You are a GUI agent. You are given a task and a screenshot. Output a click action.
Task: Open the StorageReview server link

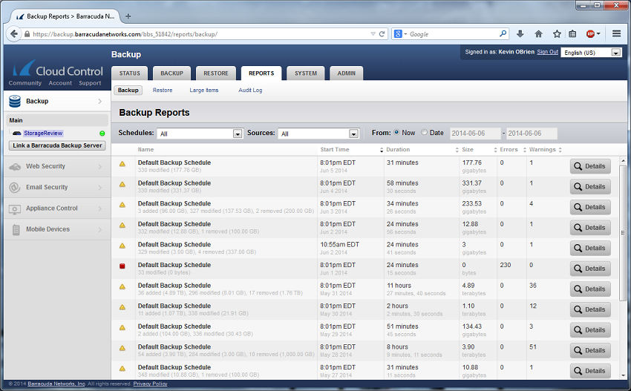click(43, 133)
